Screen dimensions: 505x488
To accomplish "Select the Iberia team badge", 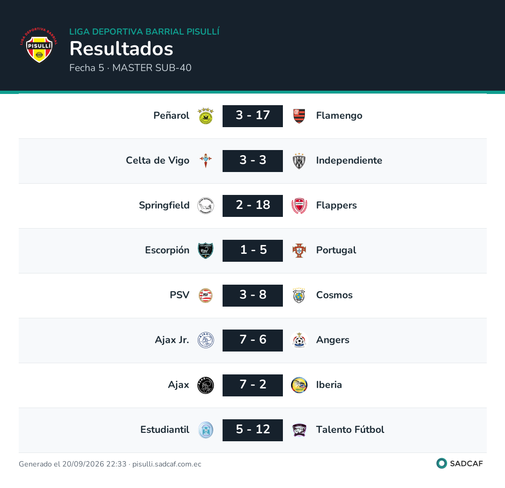I will click(299, 385).
